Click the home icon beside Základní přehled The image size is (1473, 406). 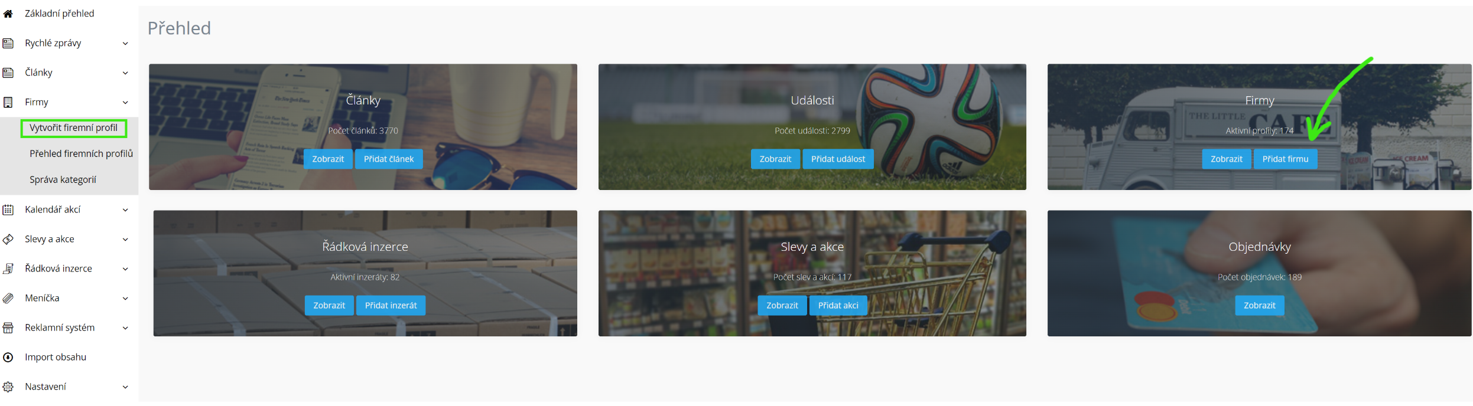tap(8, 14)
